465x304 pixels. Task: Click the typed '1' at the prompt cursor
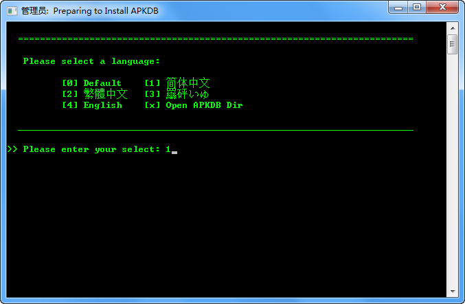pos(168,149)
